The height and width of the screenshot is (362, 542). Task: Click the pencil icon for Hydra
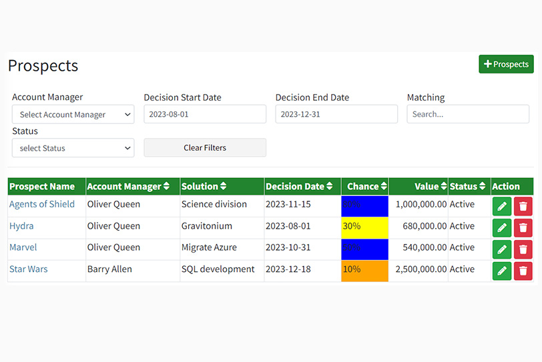[502, 228]
